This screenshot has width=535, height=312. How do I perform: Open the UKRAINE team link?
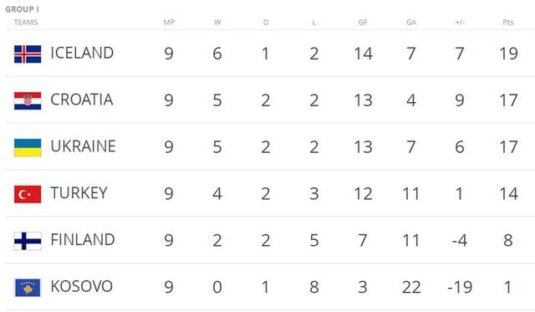point(84,146)
